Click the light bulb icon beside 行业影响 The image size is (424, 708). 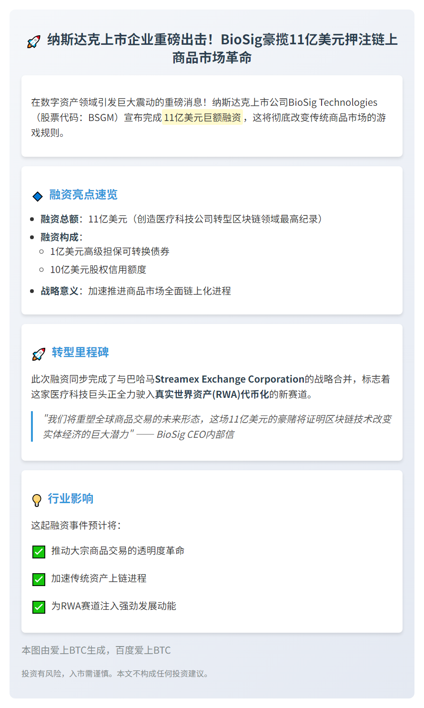coord(37,500)
